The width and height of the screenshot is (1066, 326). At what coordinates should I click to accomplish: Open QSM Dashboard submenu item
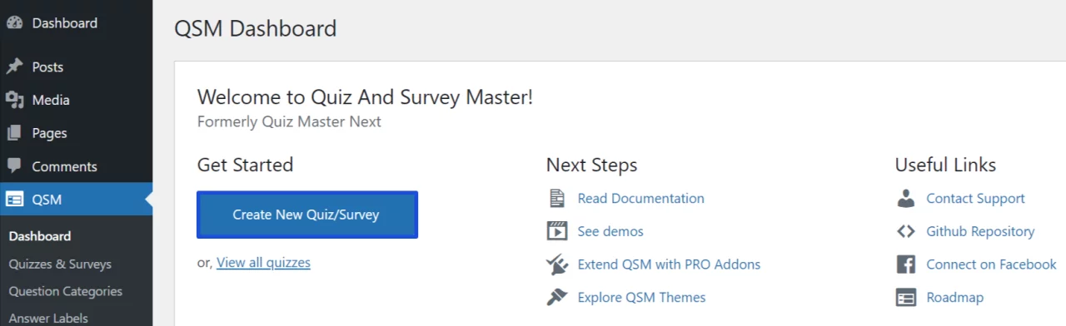40,236
